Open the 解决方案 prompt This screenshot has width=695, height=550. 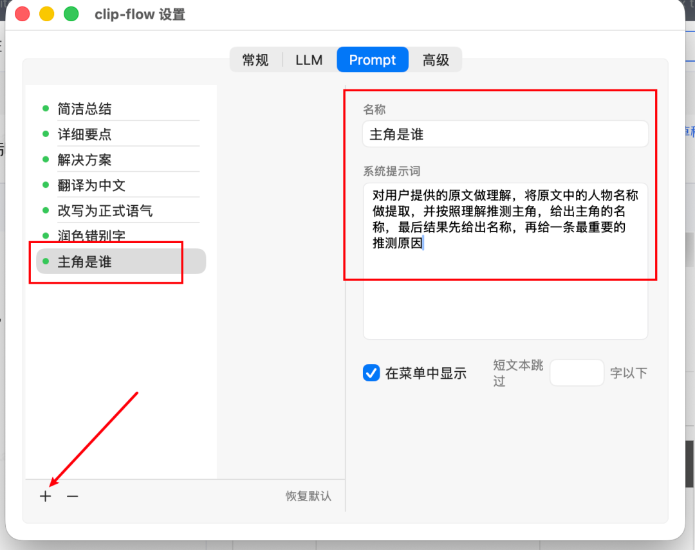pyautogui.click(x=120, y=160)
